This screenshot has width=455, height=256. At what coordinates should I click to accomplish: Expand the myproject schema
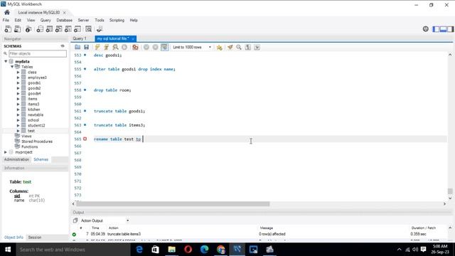click(x=6, y=152)
